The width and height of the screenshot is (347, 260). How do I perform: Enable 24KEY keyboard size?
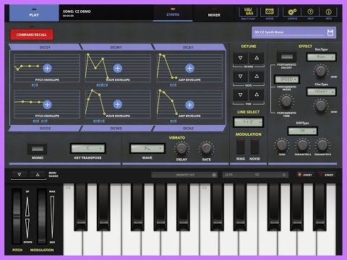[305, 175]
